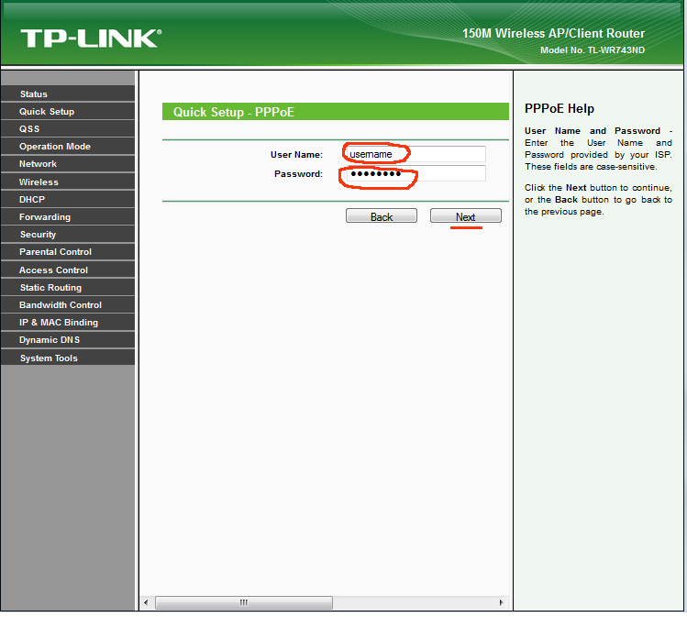
Task: Select the QSS menu entry
Action: pos(68,128)
